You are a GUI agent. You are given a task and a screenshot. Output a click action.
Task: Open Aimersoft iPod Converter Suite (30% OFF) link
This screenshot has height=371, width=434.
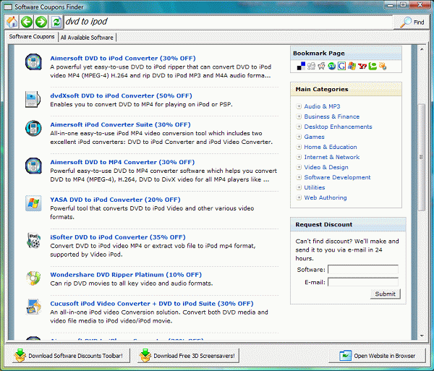[120, 124]
